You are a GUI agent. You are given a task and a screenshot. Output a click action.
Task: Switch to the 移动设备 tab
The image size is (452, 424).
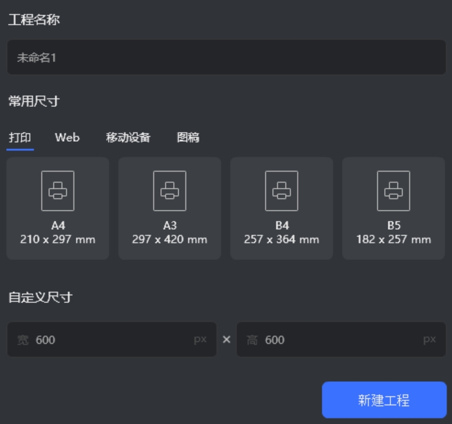click(x=128, y=137)
